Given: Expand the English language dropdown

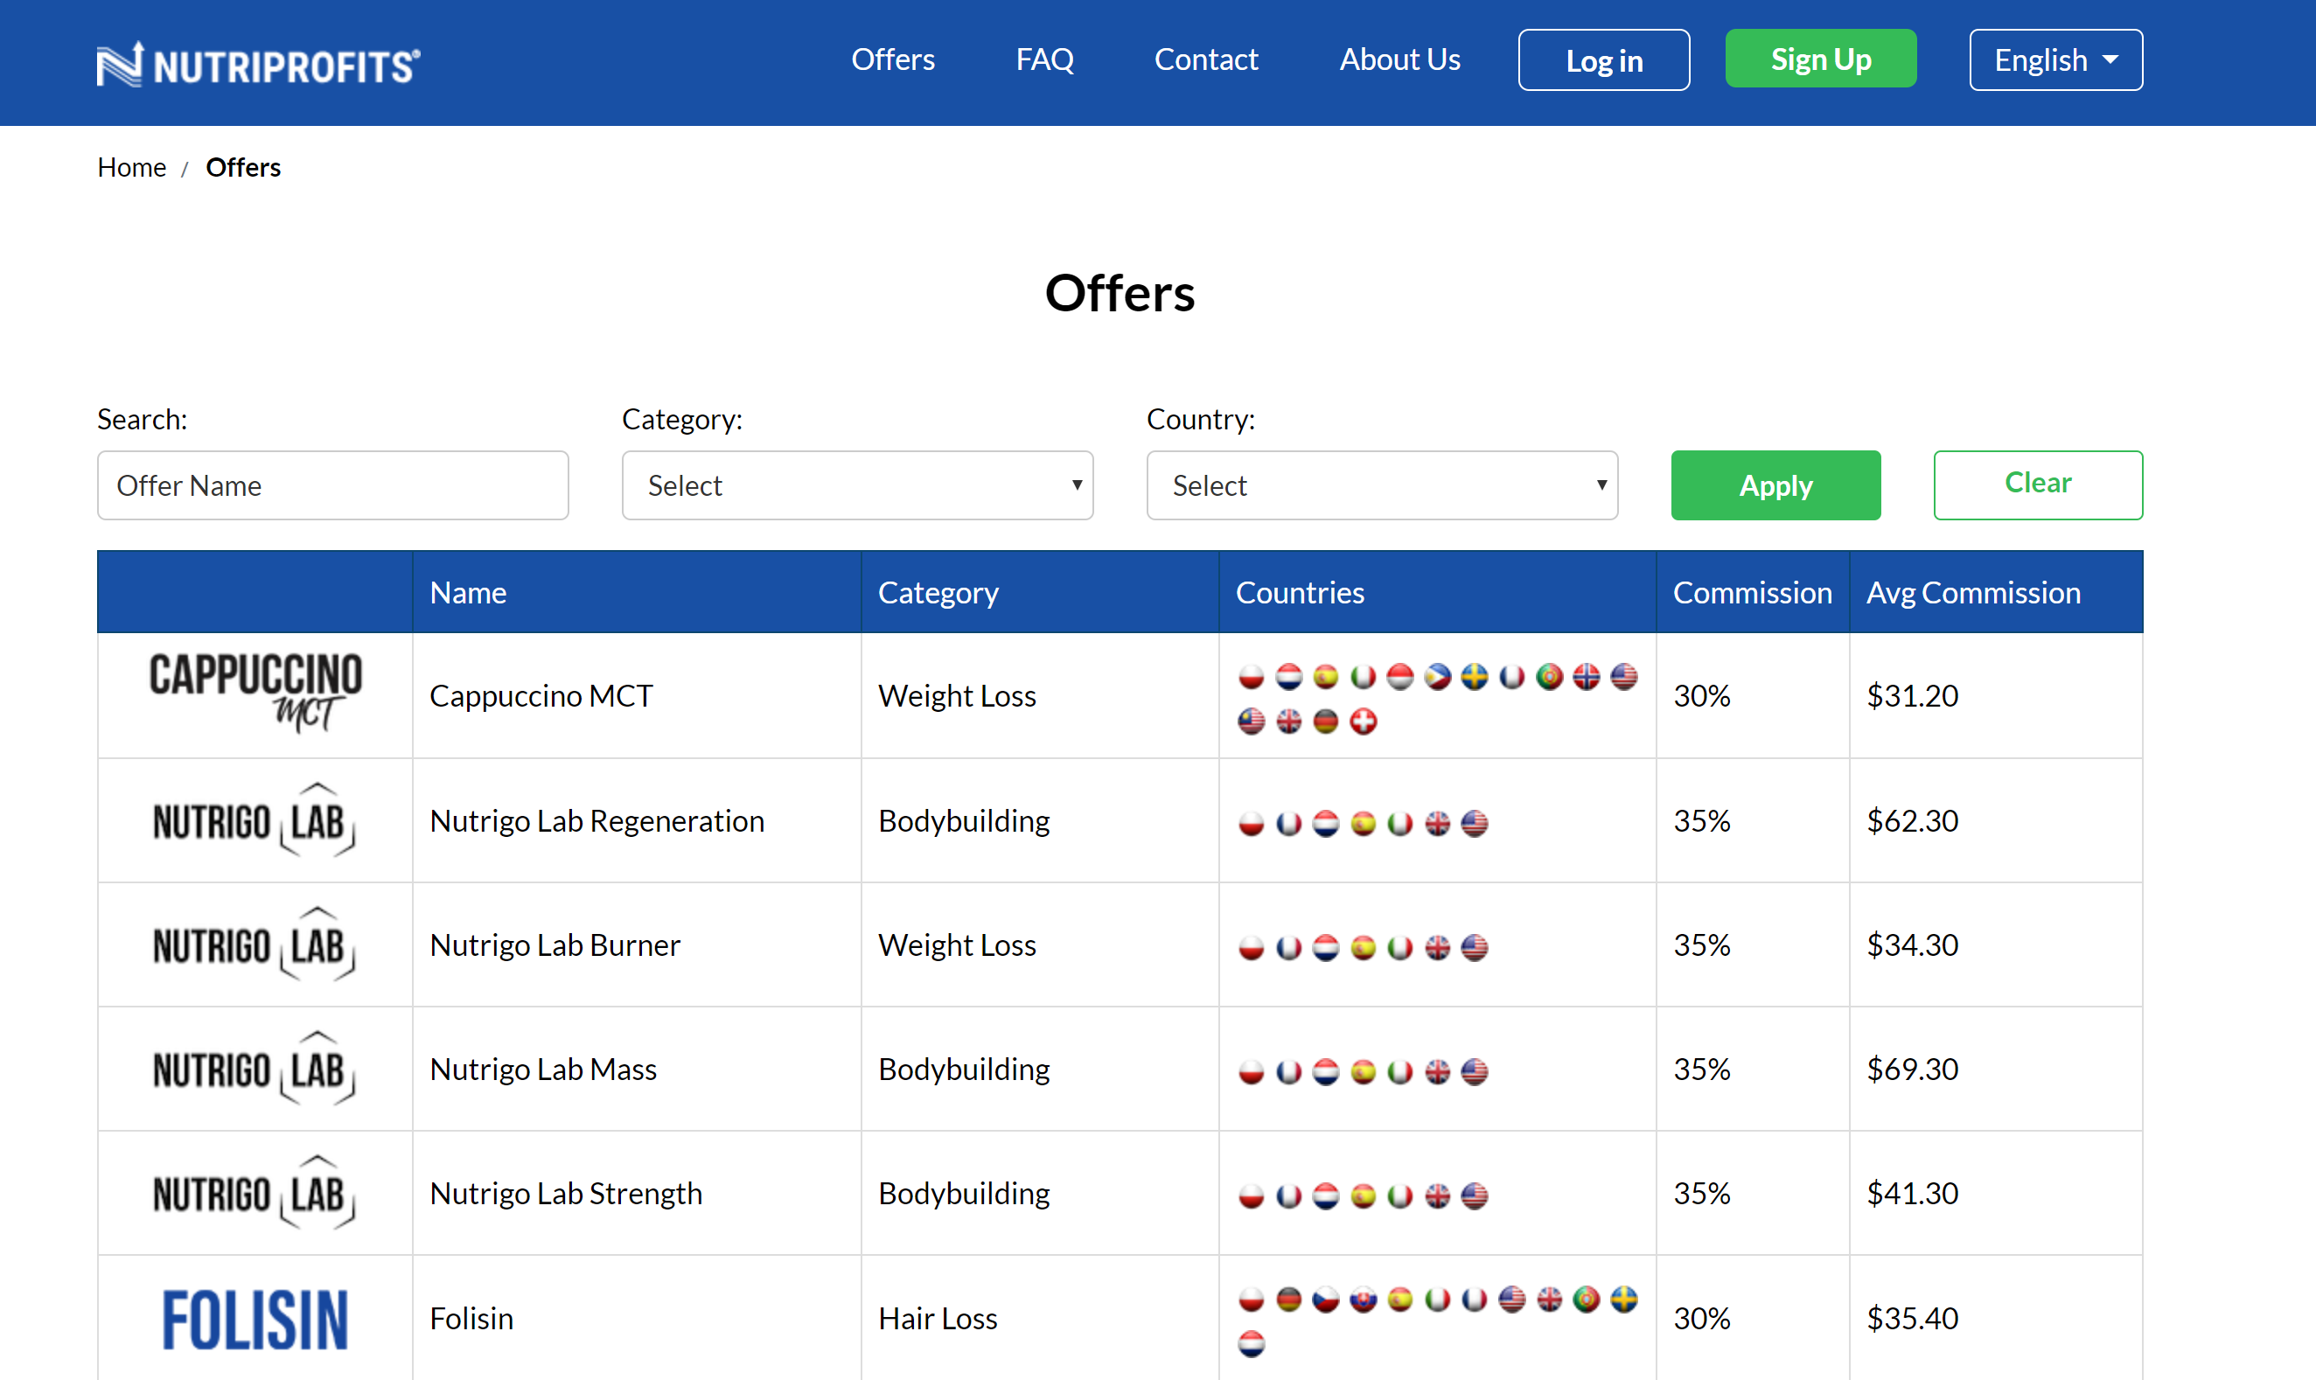Looking at the screenshot, I should point(2054,60).
